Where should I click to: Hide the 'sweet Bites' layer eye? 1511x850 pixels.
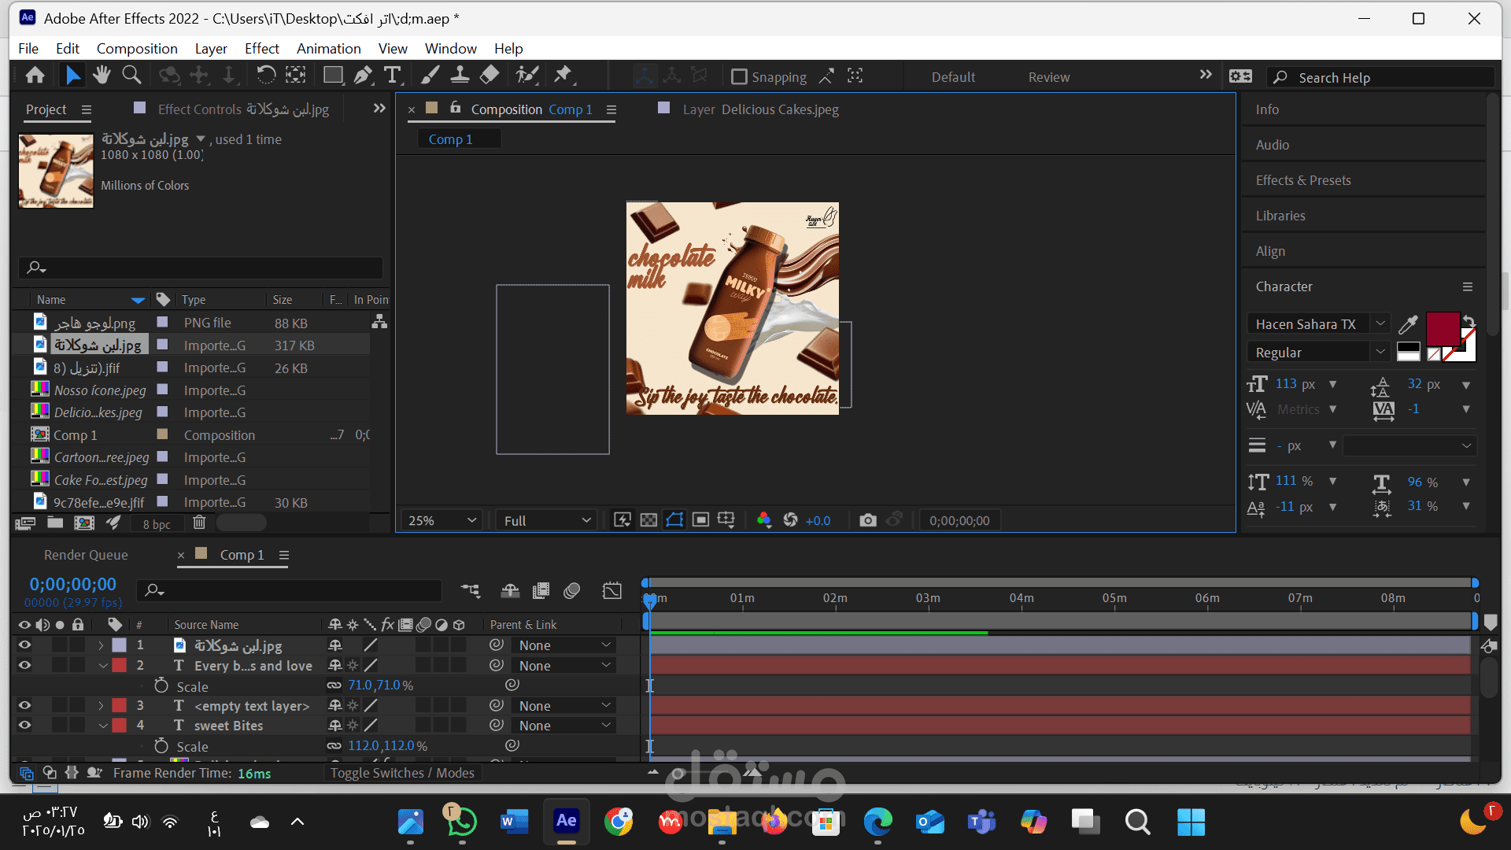[24, 726]
